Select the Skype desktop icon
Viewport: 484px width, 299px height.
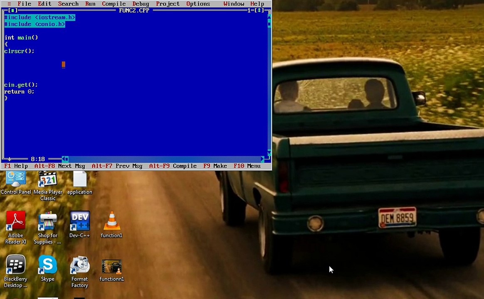47,268
